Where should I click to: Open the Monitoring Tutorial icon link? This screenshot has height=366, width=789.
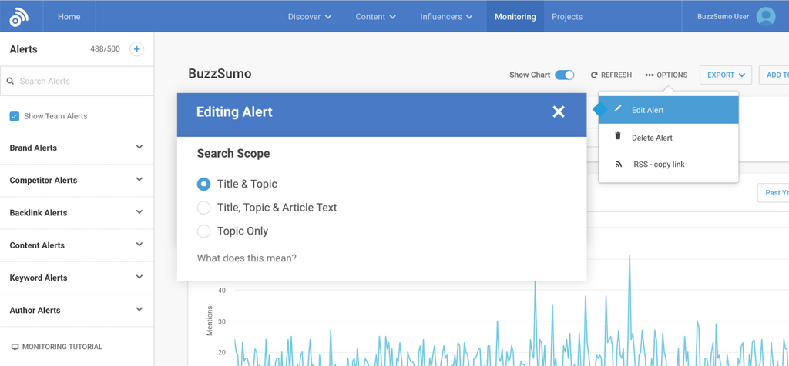(x=15, y=347)
